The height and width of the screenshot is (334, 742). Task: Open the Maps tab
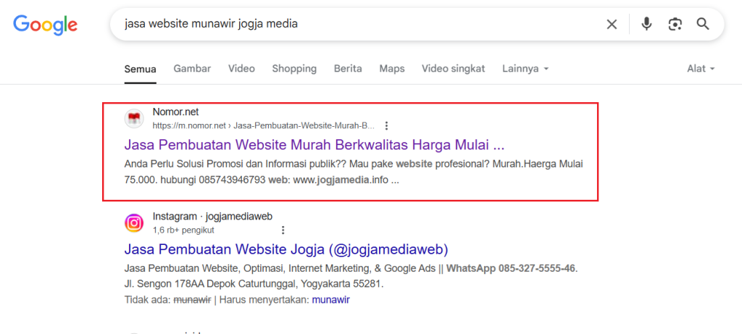[x=391, y=69]
